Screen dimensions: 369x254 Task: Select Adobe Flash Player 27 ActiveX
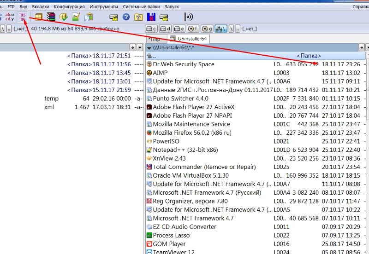256,107
